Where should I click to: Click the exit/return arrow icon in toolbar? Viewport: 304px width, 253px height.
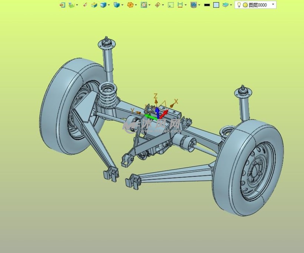(62, 5)
